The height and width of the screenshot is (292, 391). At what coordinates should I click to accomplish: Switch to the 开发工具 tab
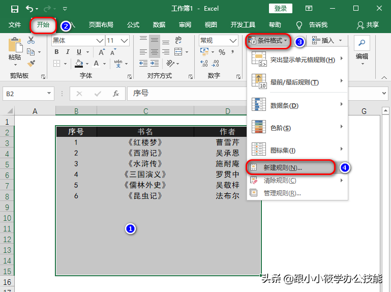[243, 25]
